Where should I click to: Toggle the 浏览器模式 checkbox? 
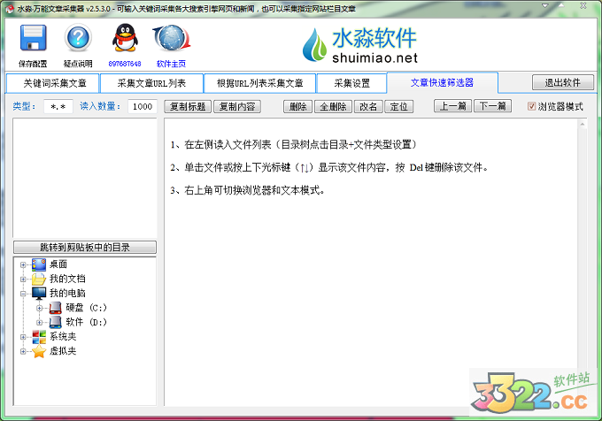point(531,106)
